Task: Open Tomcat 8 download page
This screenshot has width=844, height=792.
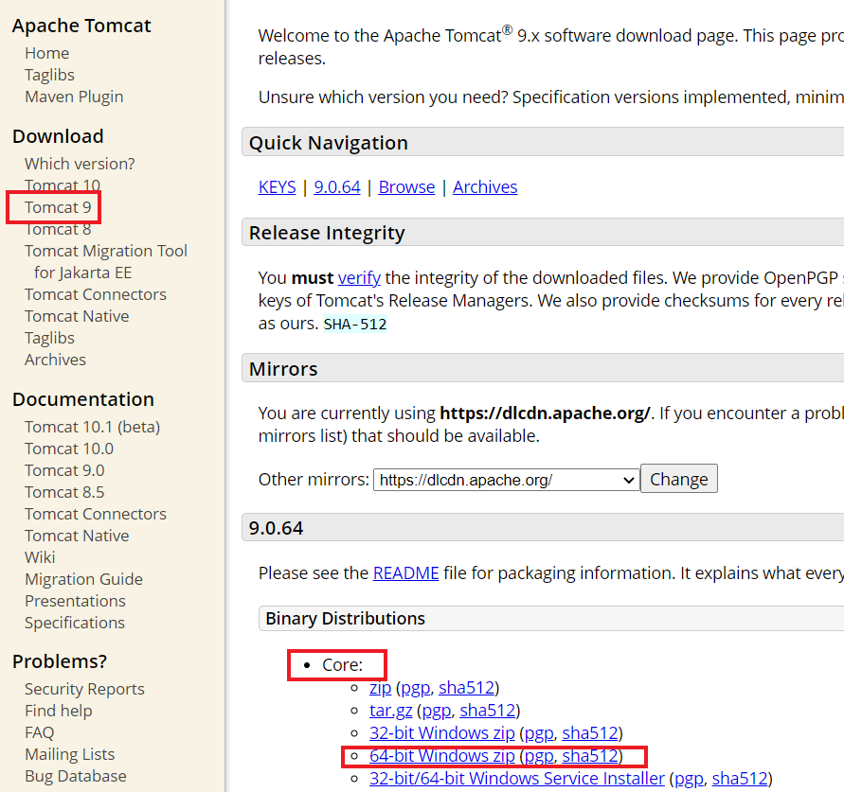Action: 58,229
